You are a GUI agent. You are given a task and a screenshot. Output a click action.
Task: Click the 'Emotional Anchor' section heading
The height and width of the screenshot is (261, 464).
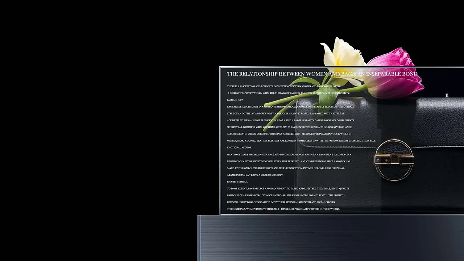239,148
